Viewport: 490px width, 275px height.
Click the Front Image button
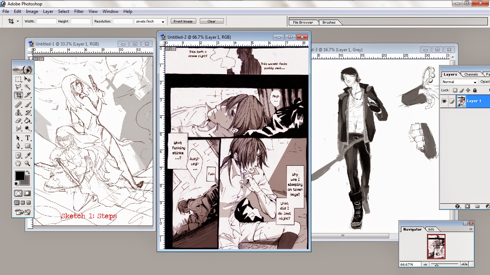183,21
